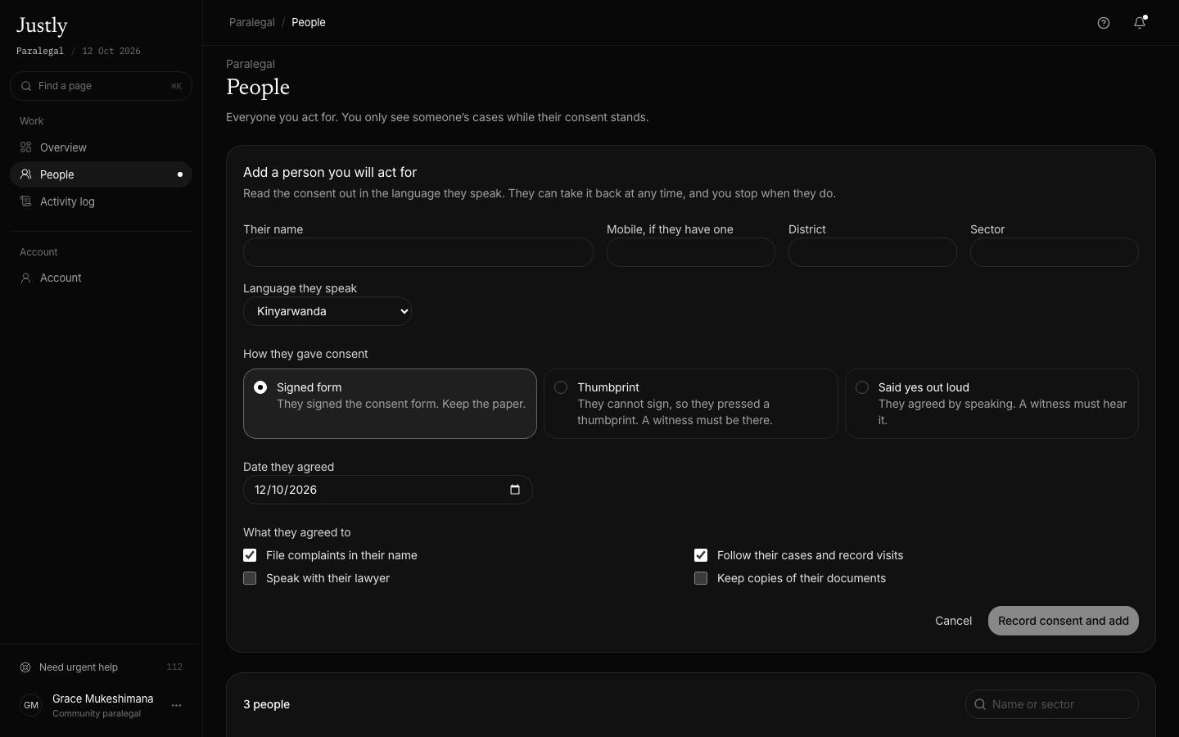Viewport: 1179px width, 737px height.
Task: Open the notifications bell
Action: [x=1140, y=23]
